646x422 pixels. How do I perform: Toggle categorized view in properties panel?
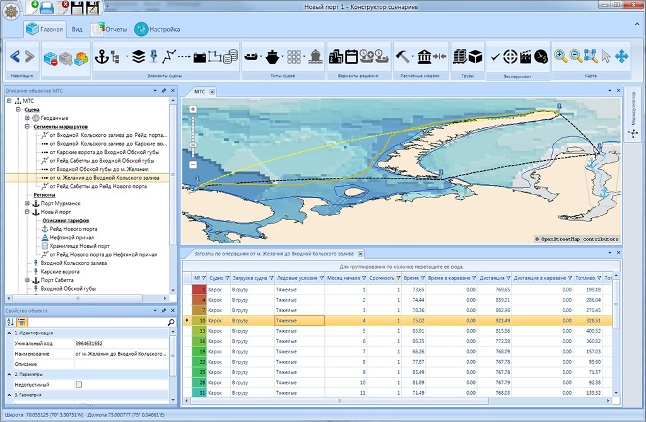pos(21,322)
